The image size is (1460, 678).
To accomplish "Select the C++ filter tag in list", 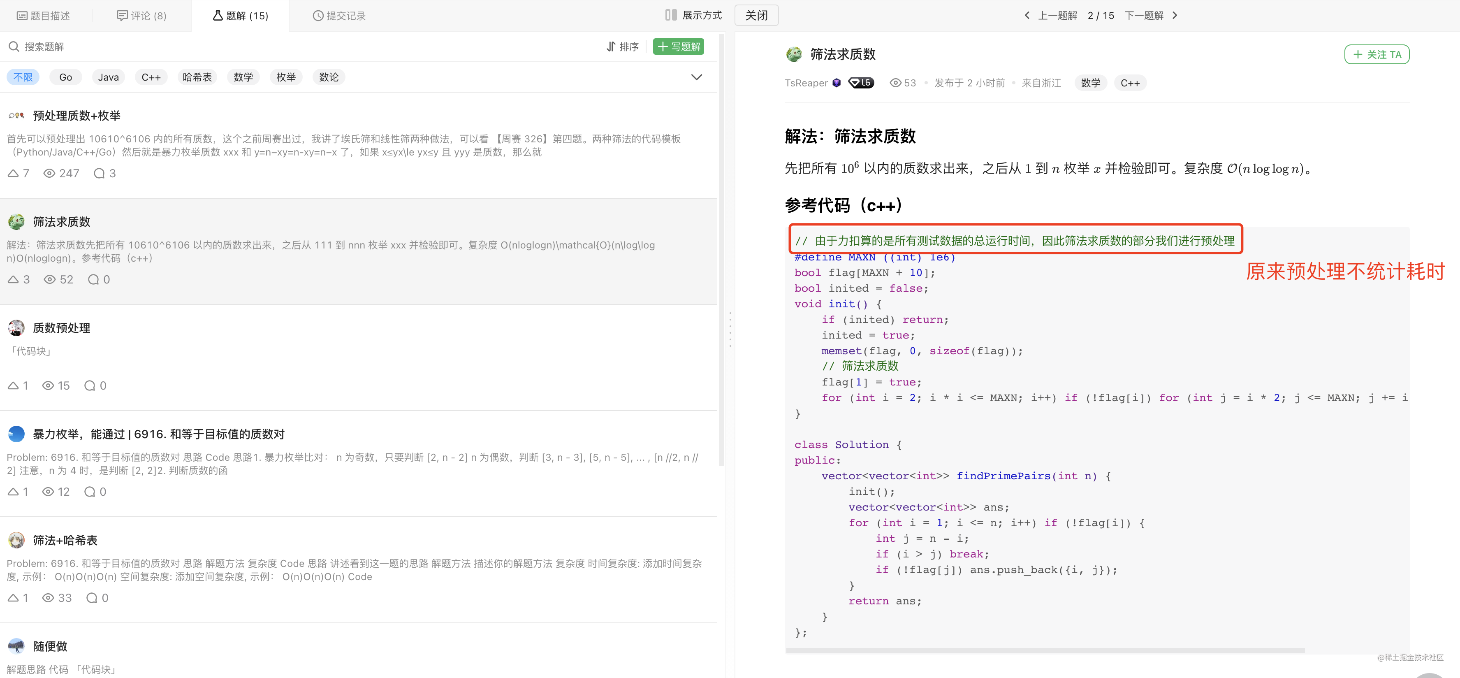I will point(151,77).
